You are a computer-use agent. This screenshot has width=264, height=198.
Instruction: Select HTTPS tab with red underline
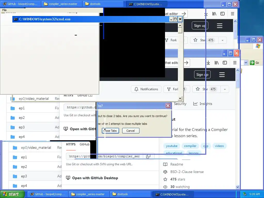[71, 144]
